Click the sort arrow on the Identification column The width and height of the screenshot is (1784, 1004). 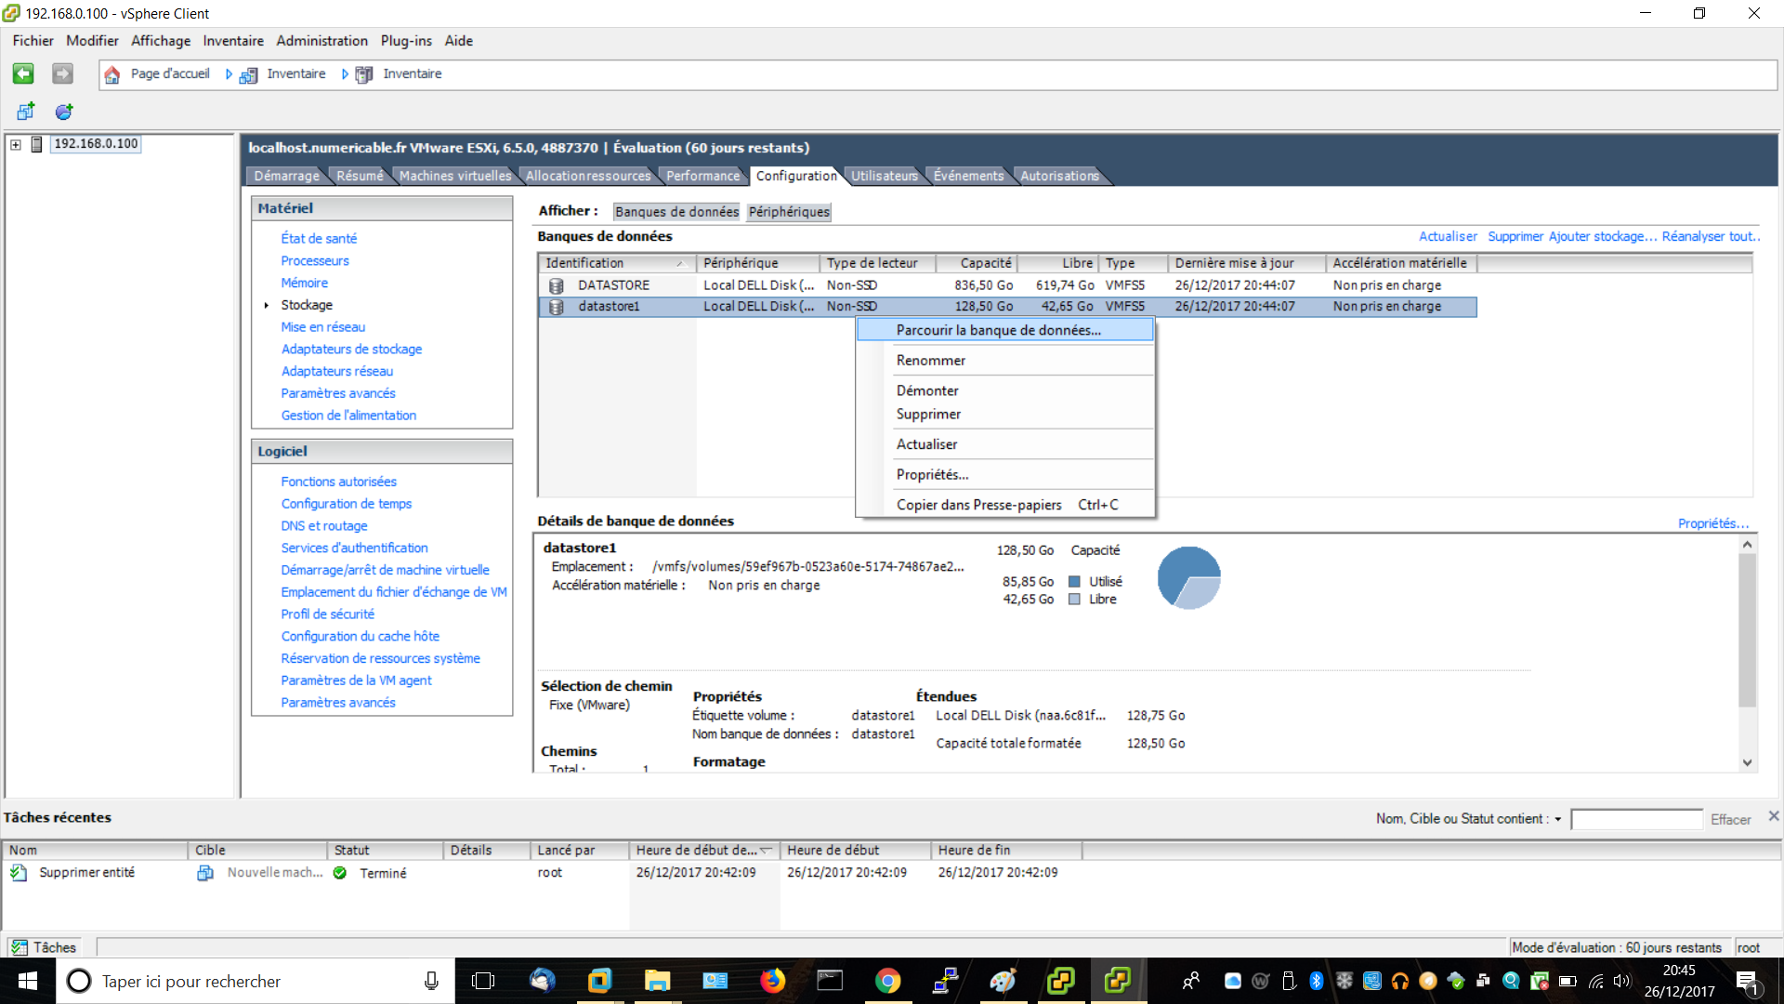[680, 264]
